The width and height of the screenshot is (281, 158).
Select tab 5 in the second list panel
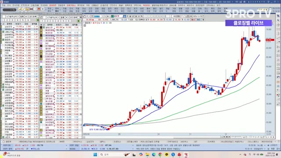click(63, 21)
